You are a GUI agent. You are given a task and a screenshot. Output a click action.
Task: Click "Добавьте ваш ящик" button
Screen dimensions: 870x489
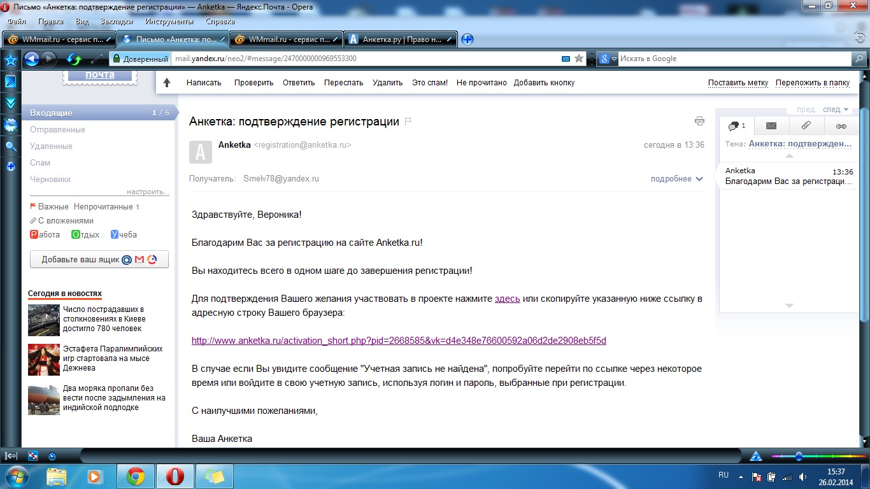[99, 260]
